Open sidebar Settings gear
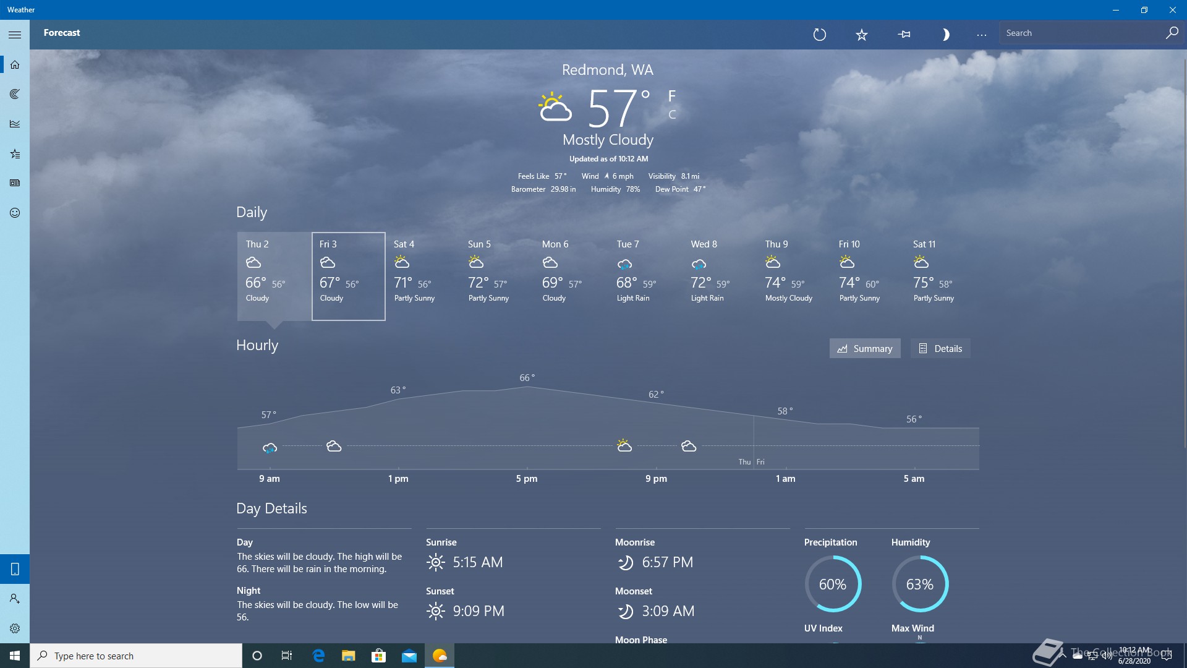The height and width of the screenshot is (668, 1187). pos(15,628)
